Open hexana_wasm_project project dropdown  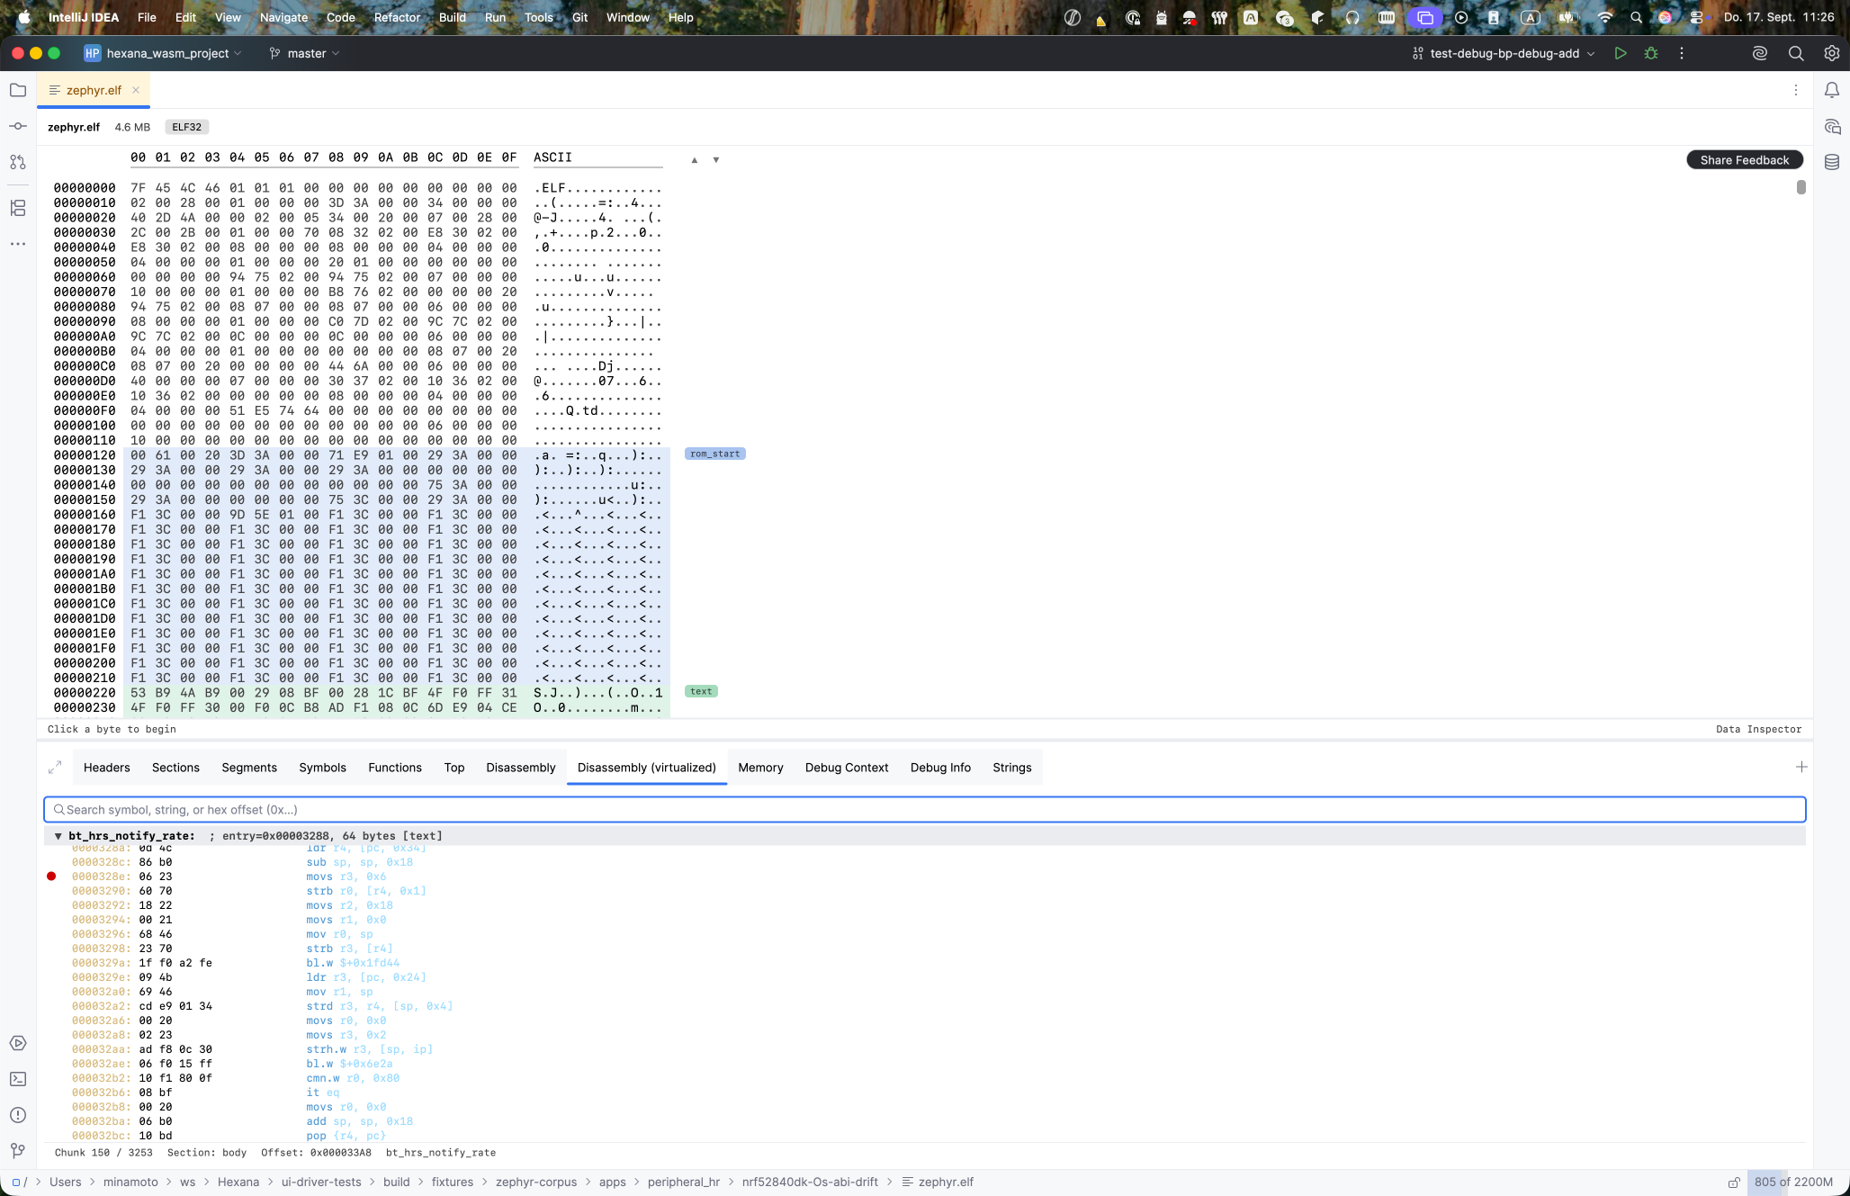coord(163,53)
